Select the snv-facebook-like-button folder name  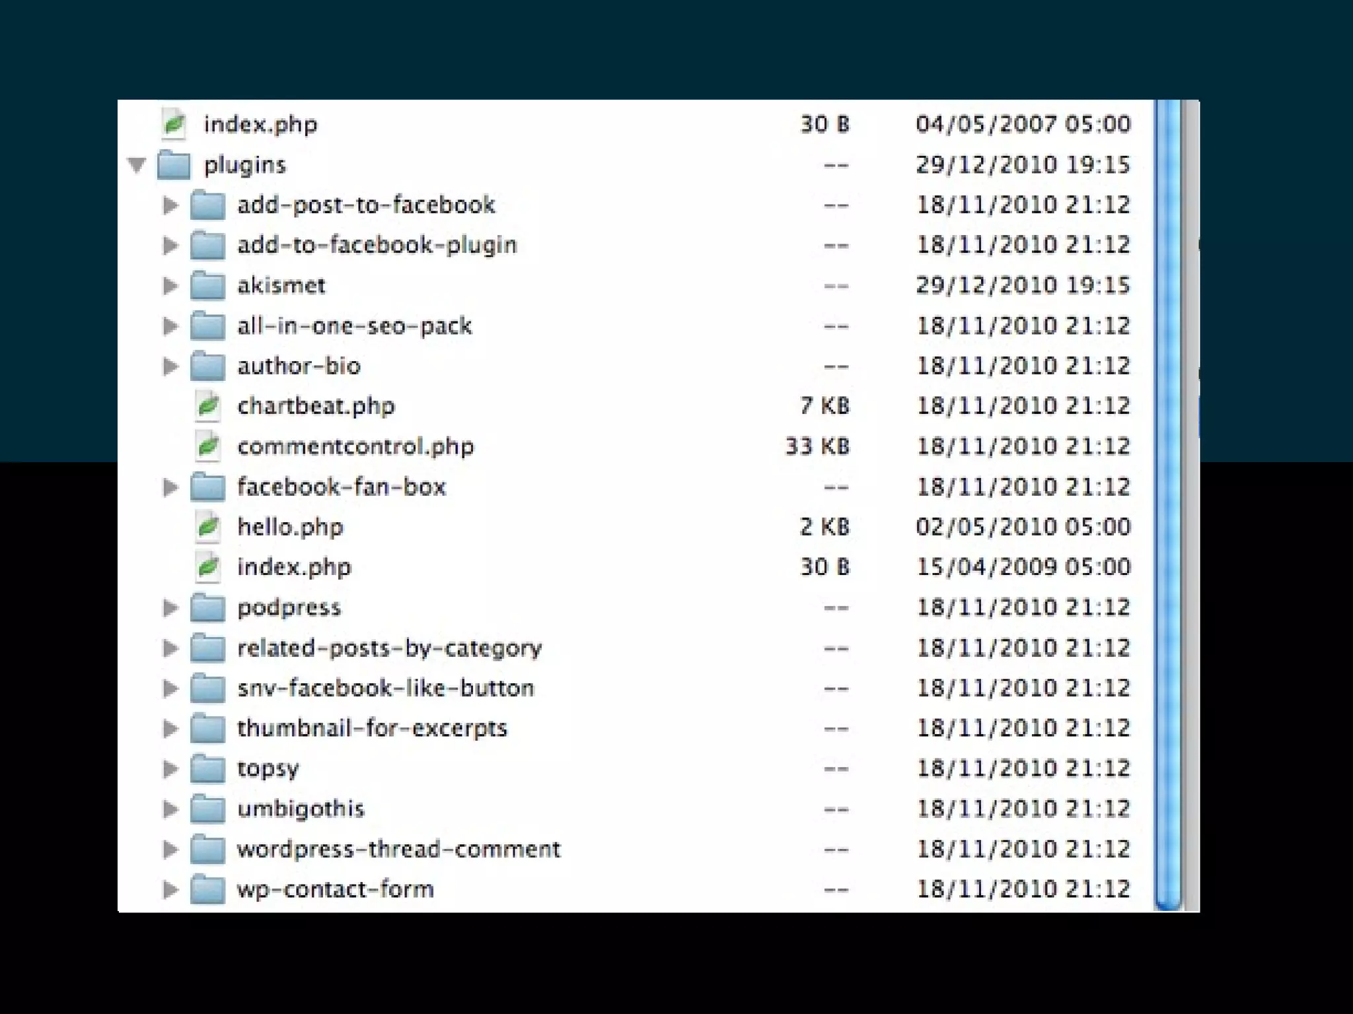pyautogui.click(x=385, y=689)
